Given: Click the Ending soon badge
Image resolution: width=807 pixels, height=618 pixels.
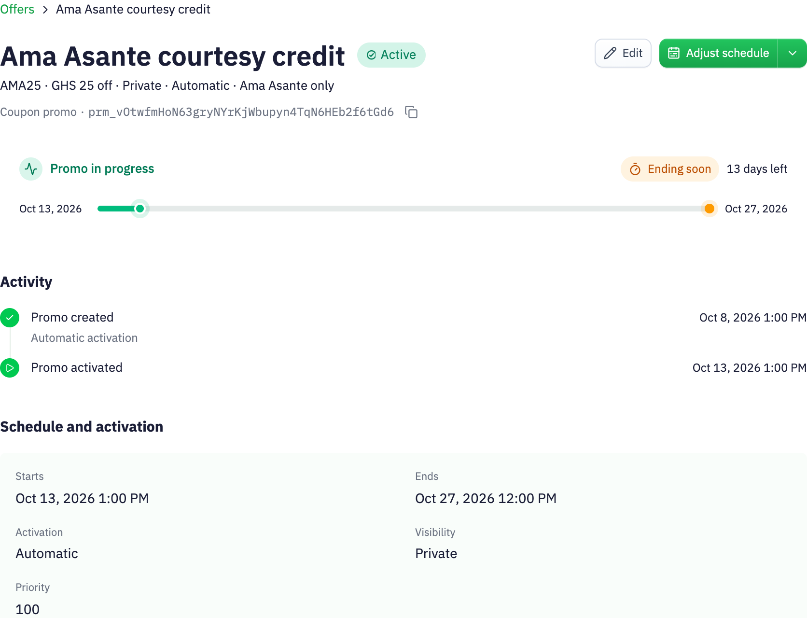Looking at the screenshot, I should (670, 169).
